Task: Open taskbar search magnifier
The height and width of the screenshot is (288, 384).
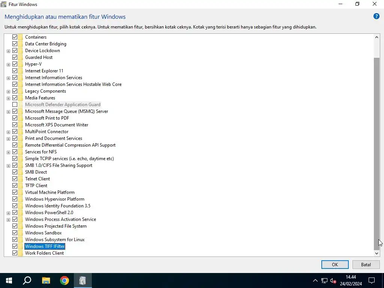Action: tap(27, 280)
